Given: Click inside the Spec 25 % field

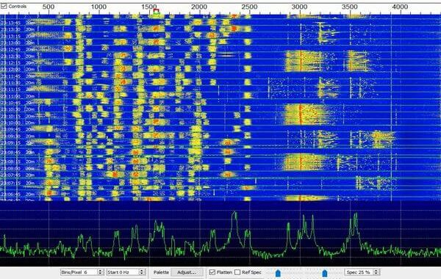Looking at the screenshot, I should 359,272.
